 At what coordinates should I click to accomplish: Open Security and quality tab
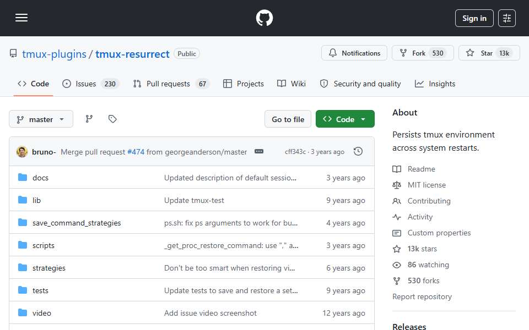(360, 84)
